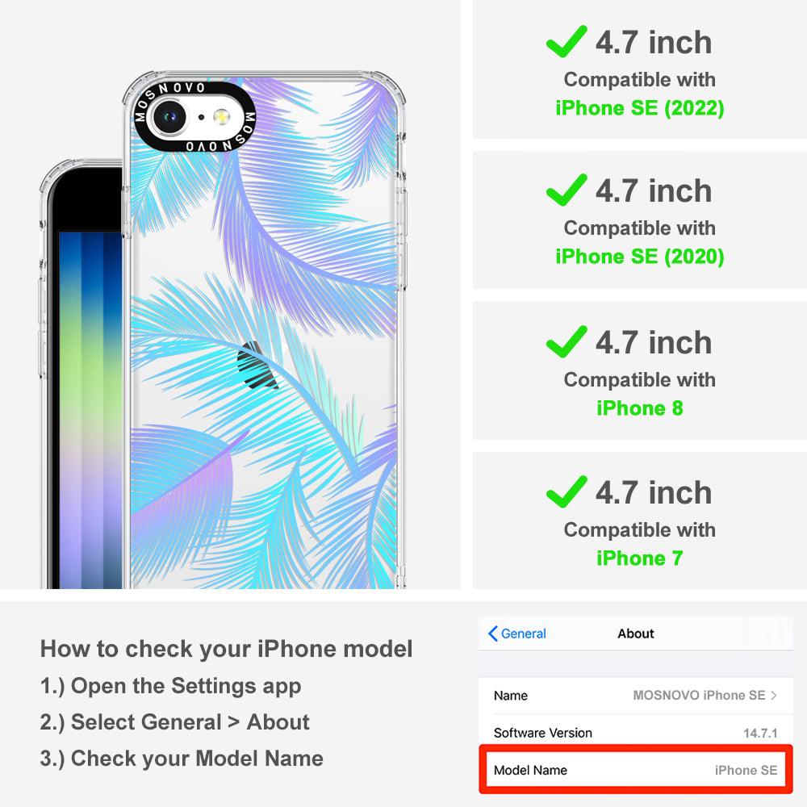The height and width of the screenshot is (807, 807).
Task: Click the iPhone SE (2022) compatibility text
Action: click(640, 108)
